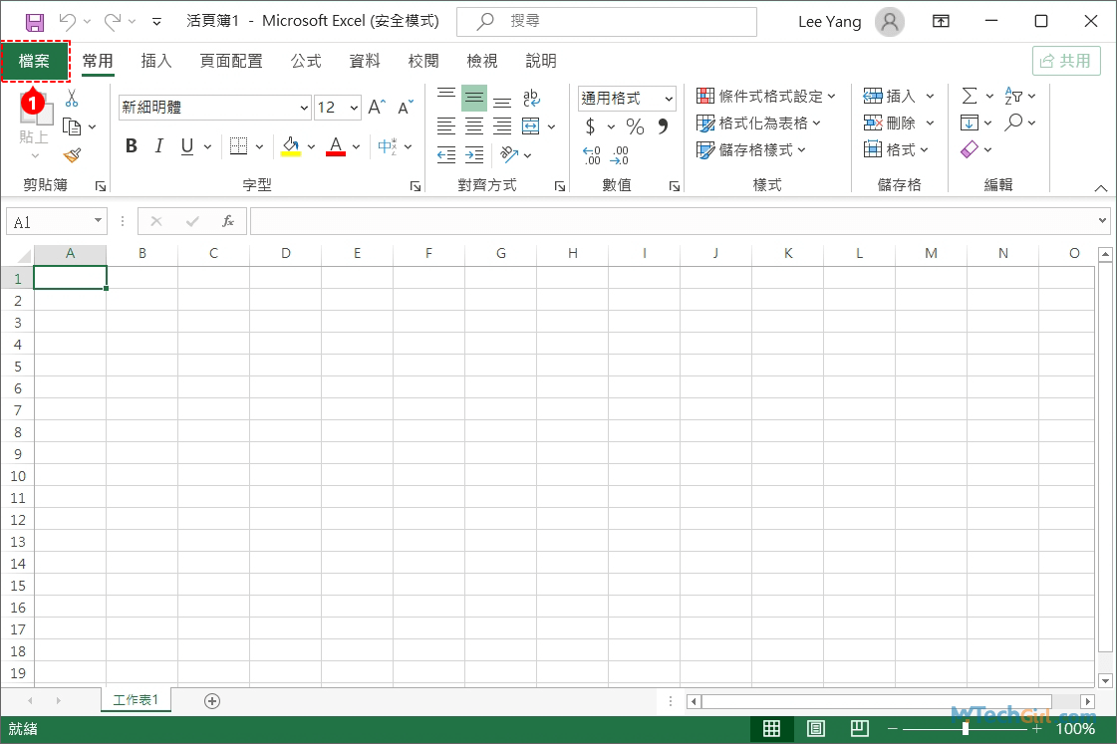Click the 共用 share button
Image resolution: width=1117 pixels, height=744 pixels.
[x=1066, y=61]
